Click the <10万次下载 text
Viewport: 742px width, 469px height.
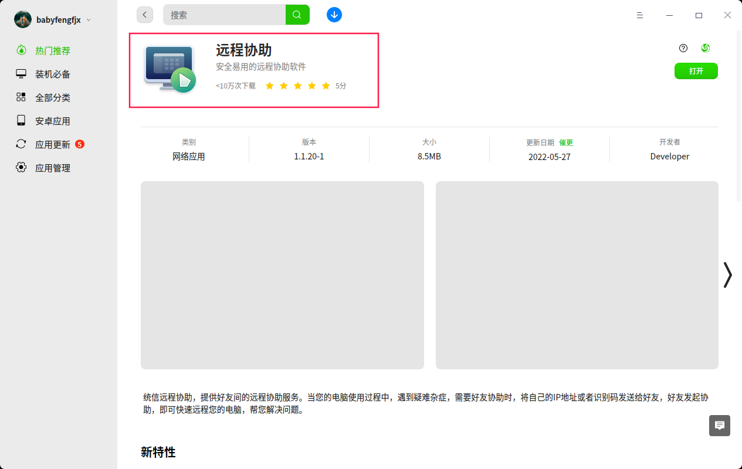tap(236, 86)
